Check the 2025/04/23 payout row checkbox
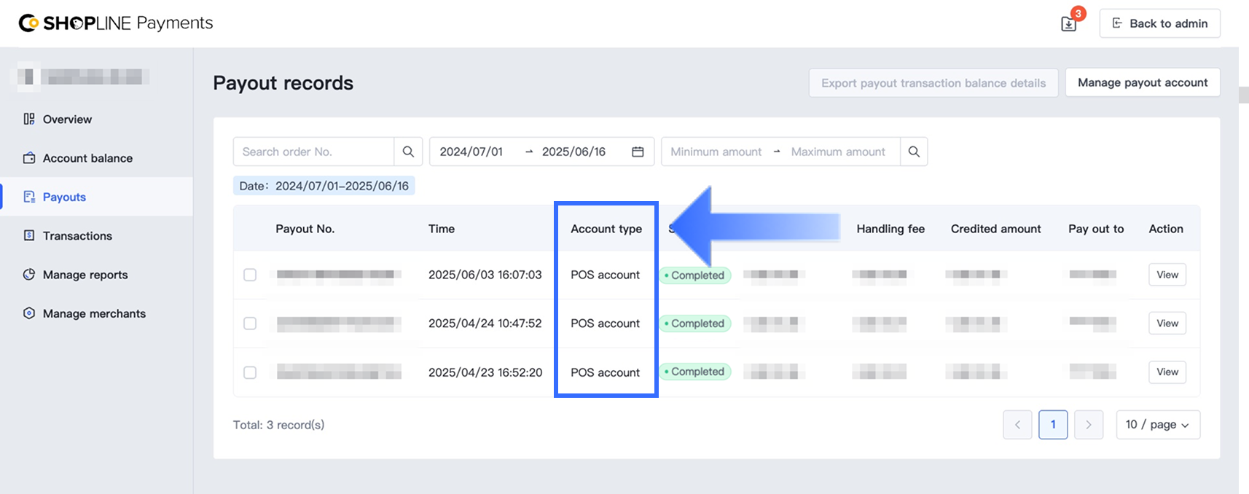 coord(250,372)
